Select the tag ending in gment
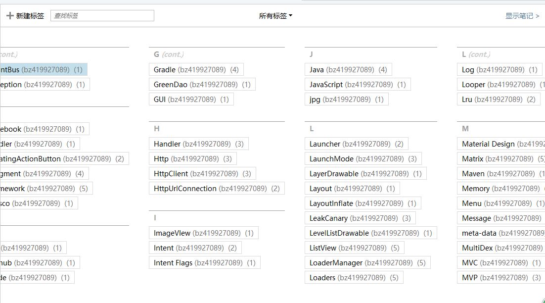Viewport: 545px width, 303px height. tap(44, 174)
